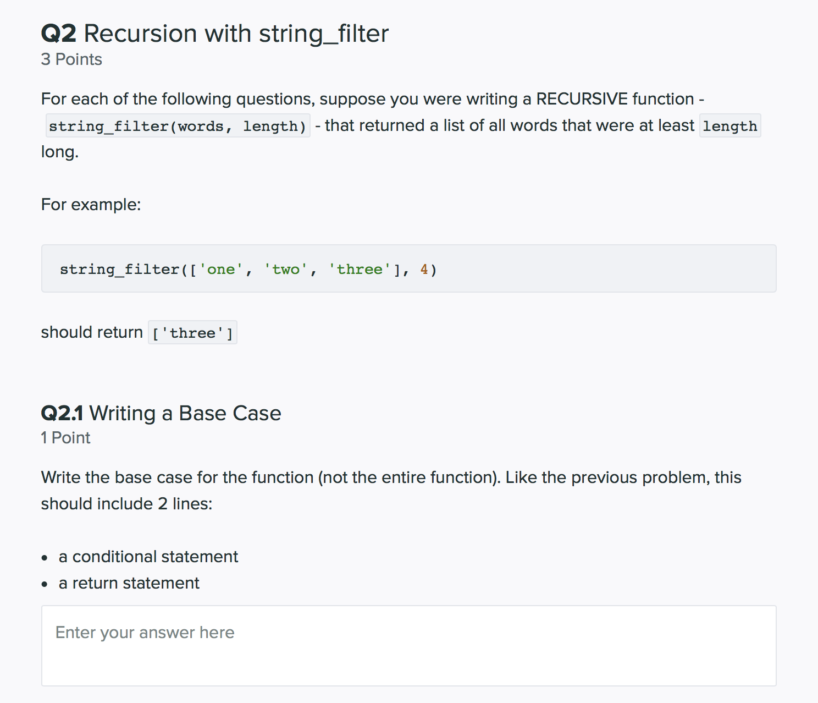This screenshot has height=703, width=818.
Task: Click the 'For example:' text line
Action: coord(91,204)
